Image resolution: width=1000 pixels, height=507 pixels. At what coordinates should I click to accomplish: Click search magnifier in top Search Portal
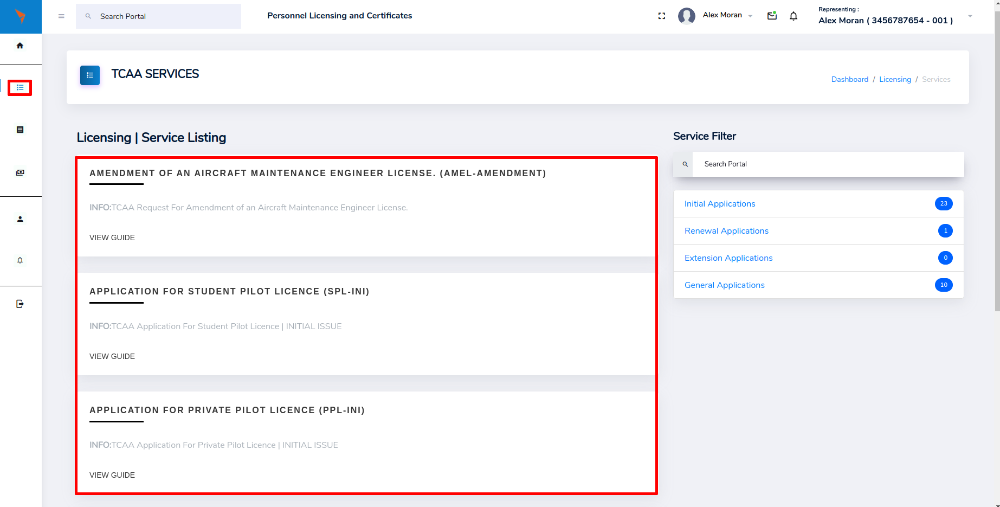coord(88,16)
